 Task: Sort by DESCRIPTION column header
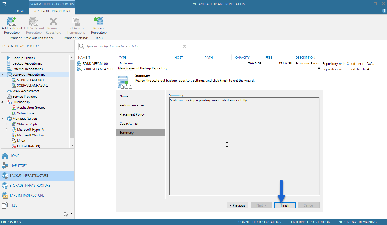305,58
